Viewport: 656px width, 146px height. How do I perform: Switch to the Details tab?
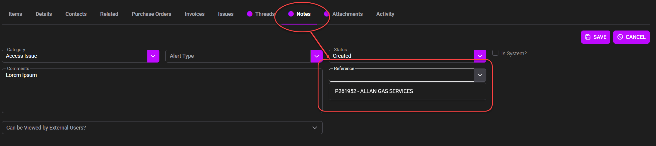pyautogui.click(x=44, y=14)
